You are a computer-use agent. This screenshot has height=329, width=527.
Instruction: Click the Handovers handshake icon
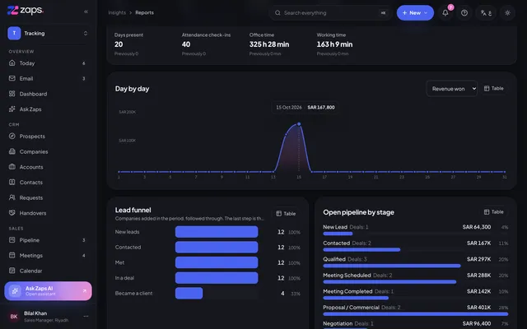[x=12, y=213]
